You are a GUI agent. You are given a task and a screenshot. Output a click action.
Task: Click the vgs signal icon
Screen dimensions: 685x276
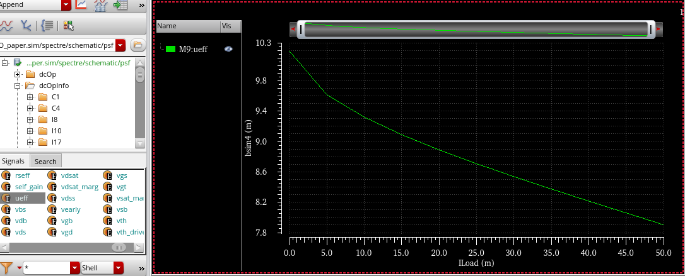(108, 175)
